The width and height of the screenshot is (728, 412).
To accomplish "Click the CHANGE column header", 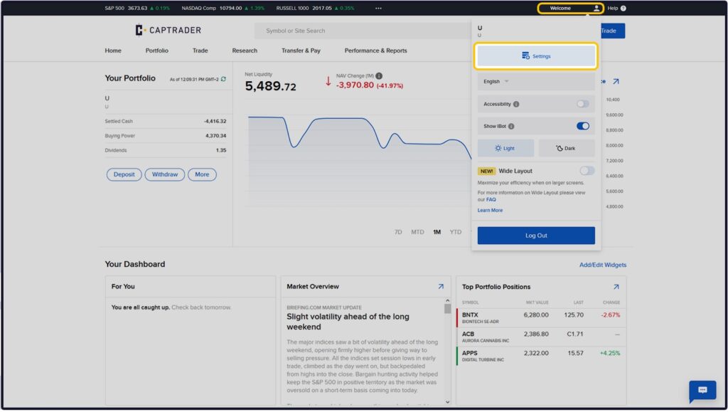I will (611, 302).
